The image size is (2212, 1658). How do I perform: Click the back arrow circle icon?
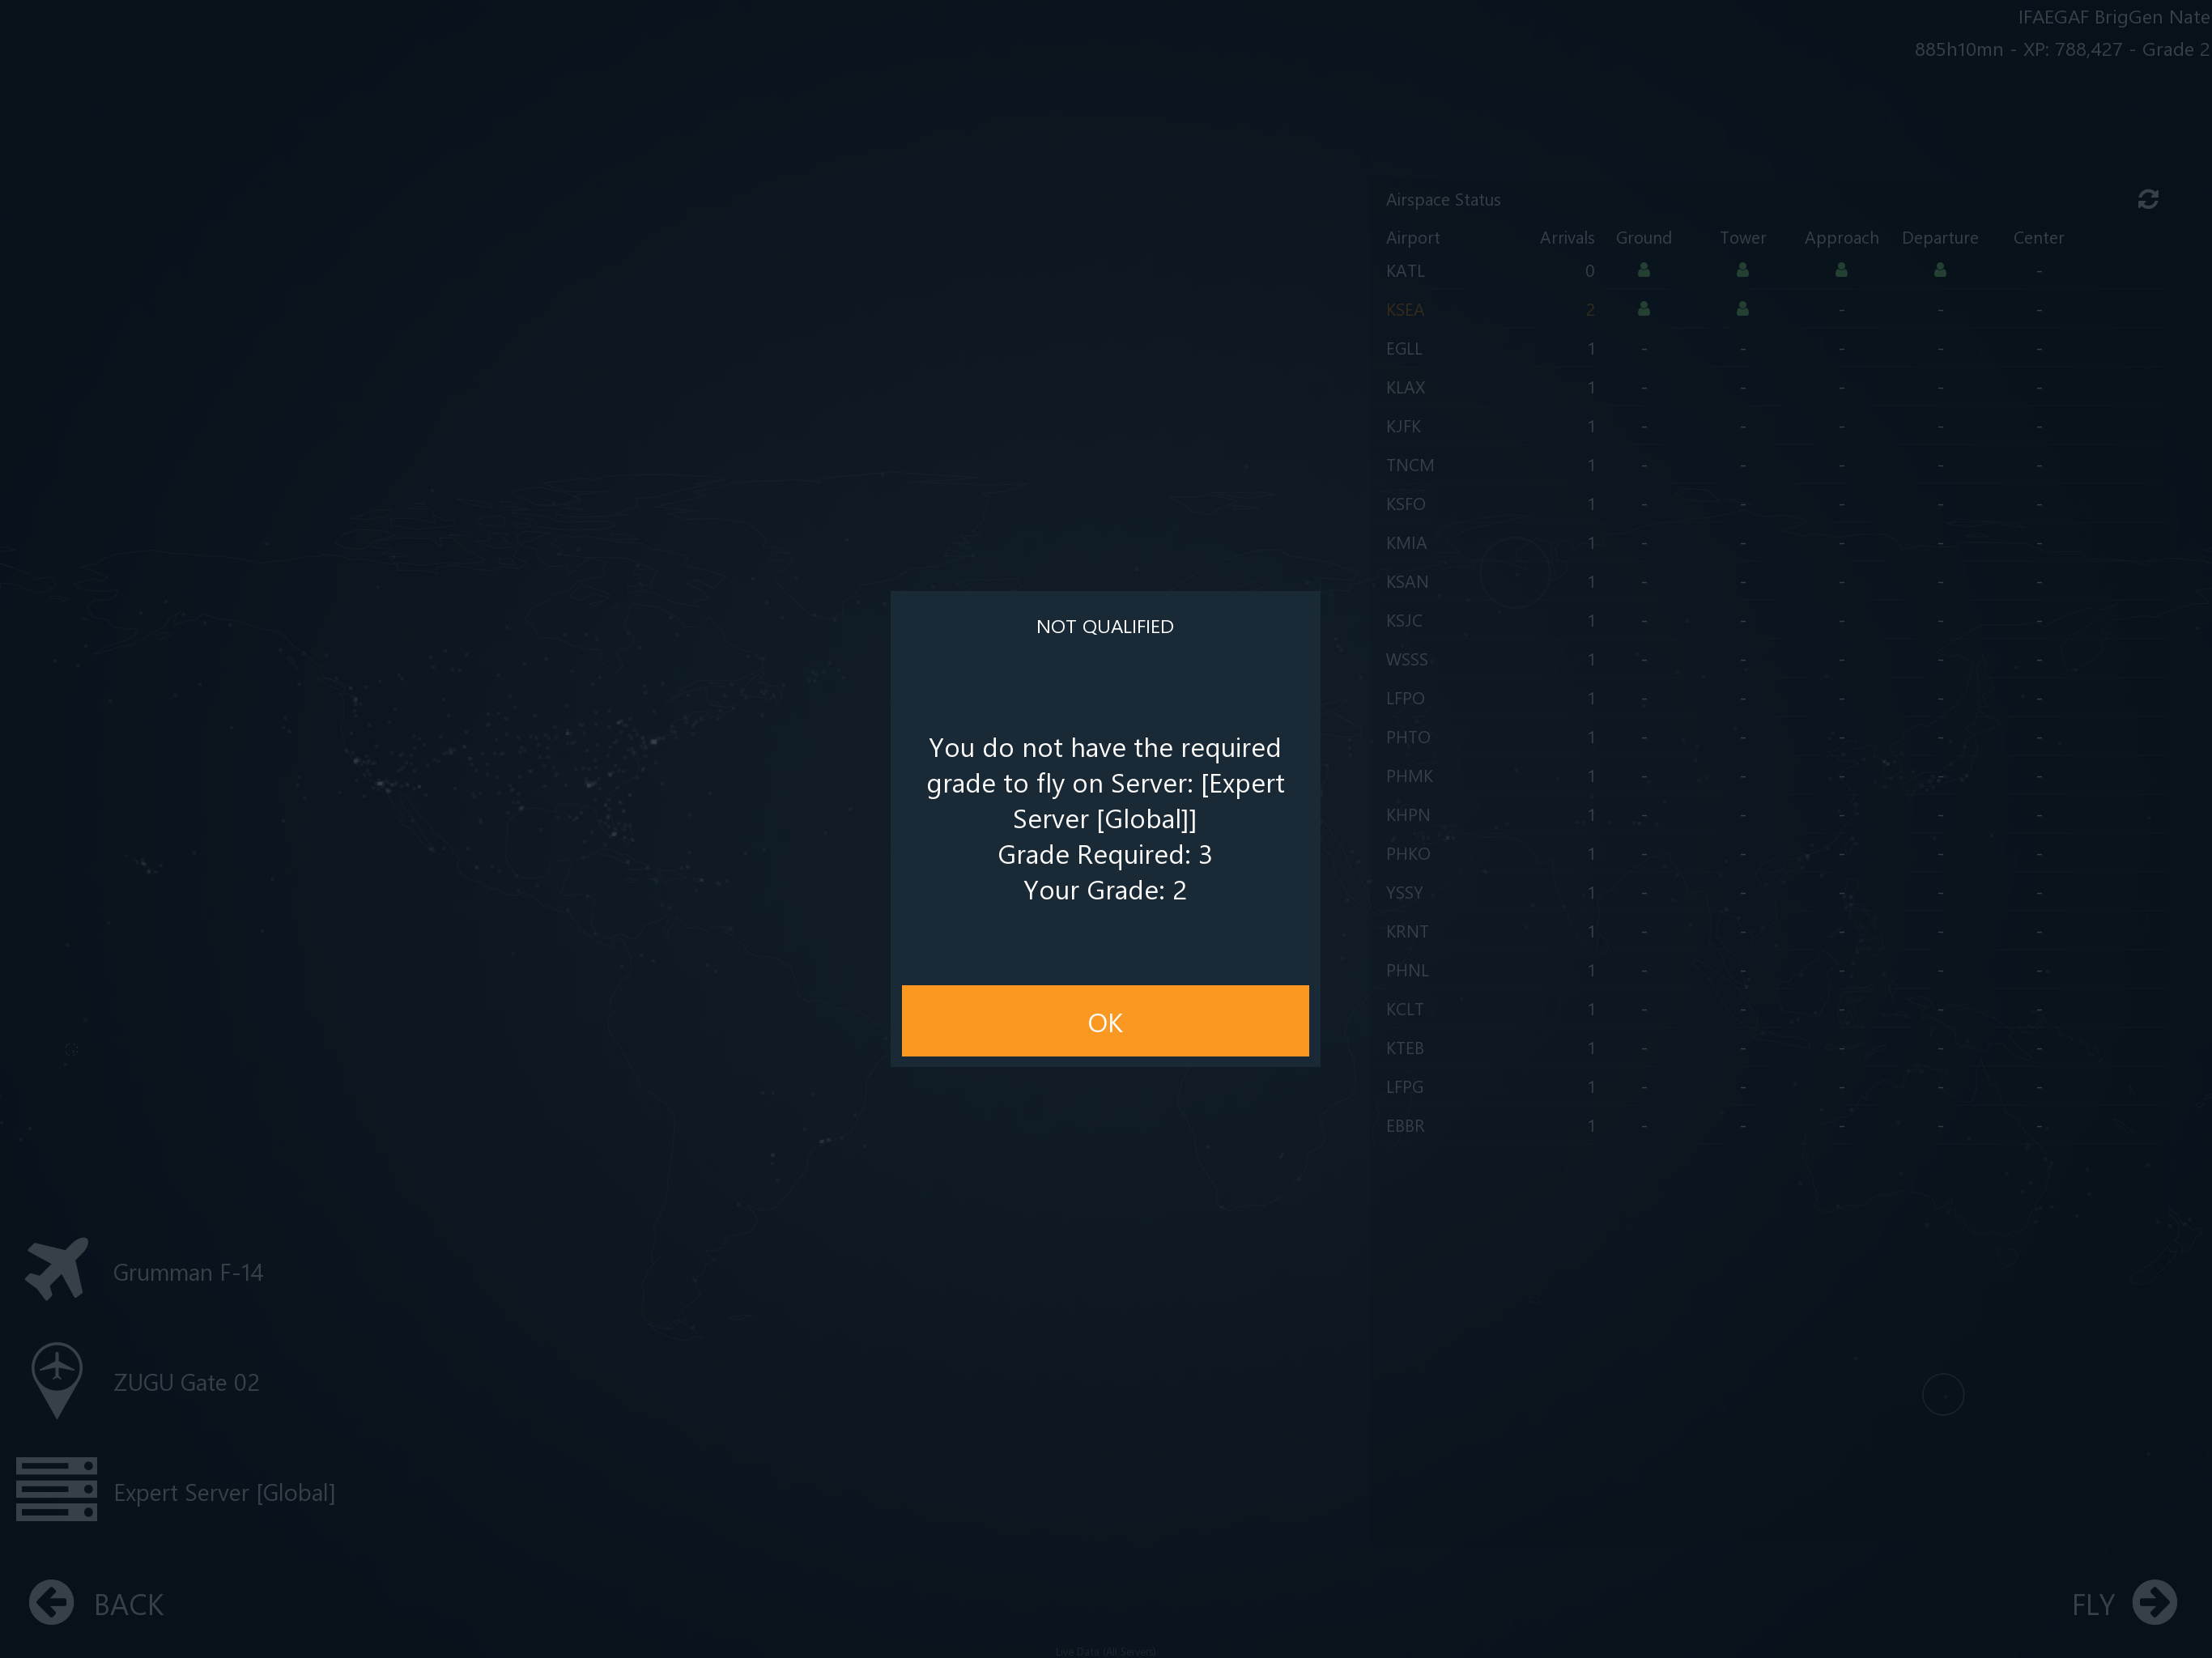(51, 1602)
